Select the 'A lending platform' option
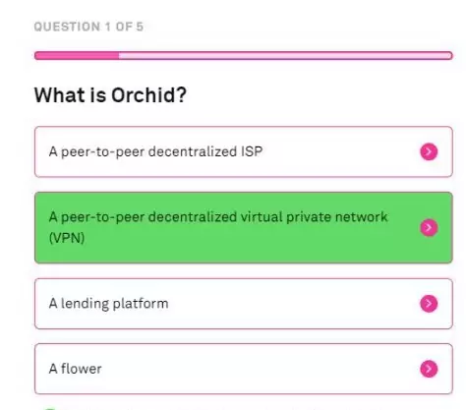The width and height of the screenshot is (466, 410). tap(244, 304)
